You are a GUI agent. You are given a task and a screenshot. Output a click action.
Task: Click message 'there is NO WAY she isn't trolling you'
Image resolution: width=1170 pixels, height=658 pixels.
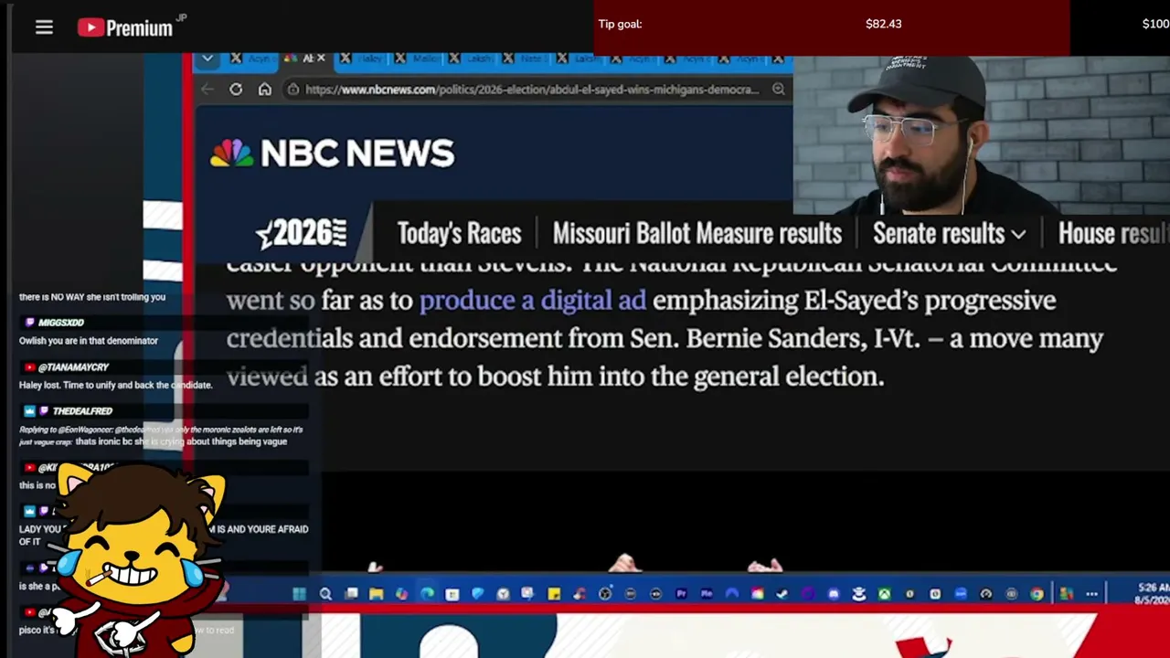tap(92, 297)
